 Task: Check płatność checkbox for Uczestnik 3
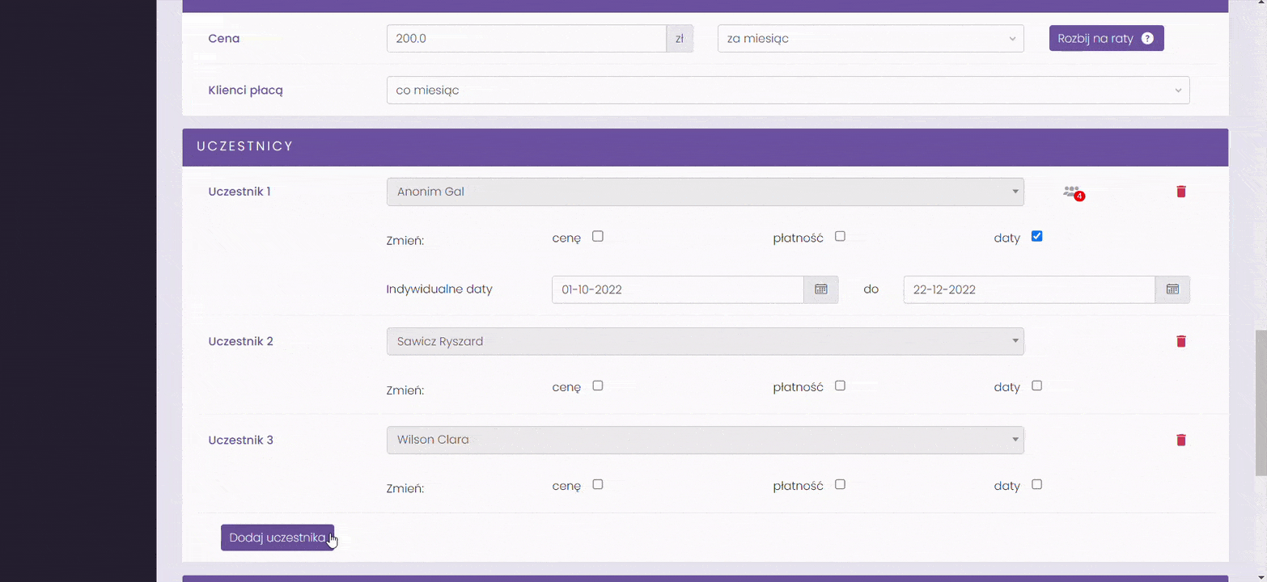coord(840,484)
